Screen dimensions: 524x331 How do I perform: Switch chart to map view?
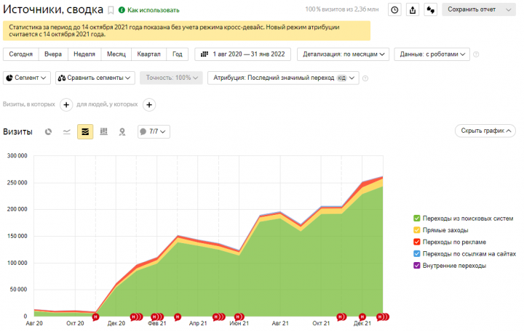(122, 131)
